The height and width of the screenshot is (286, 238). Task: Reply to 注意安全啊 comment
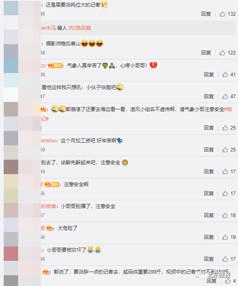click(209, 193)
